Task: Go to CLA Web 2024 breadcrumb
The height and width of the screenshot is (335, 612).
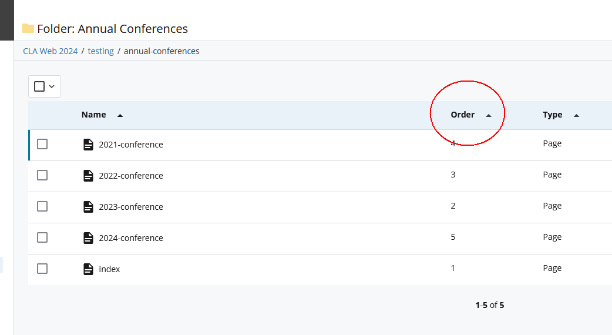Action: click(50, 51)
